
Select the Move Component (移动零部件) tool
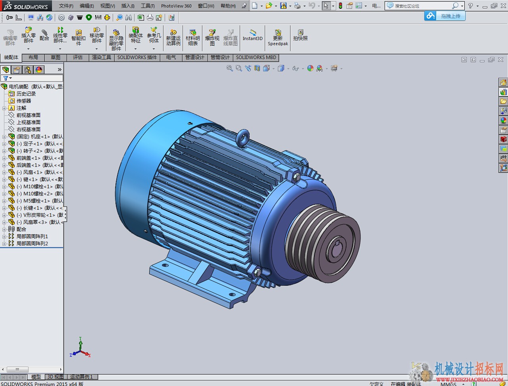pos(96,35)
